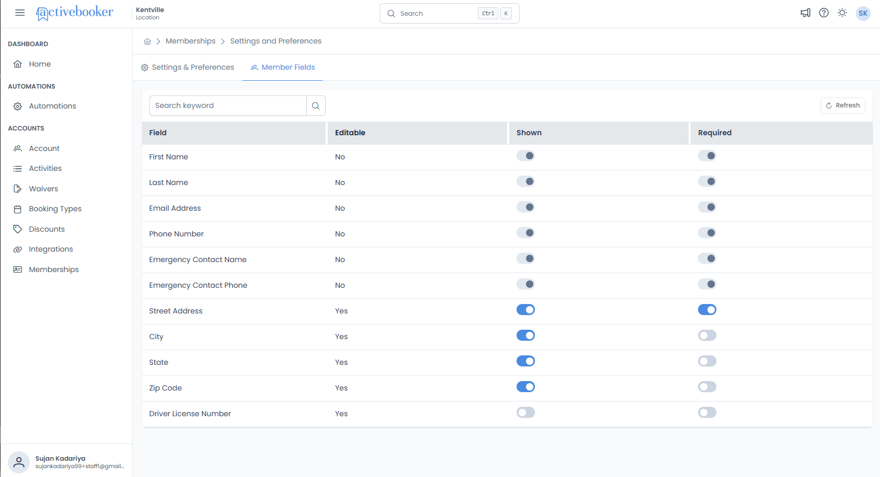Click the Refresh button
Image resolution: width=880 pixels, height=477 pixels.
(843, 105)
